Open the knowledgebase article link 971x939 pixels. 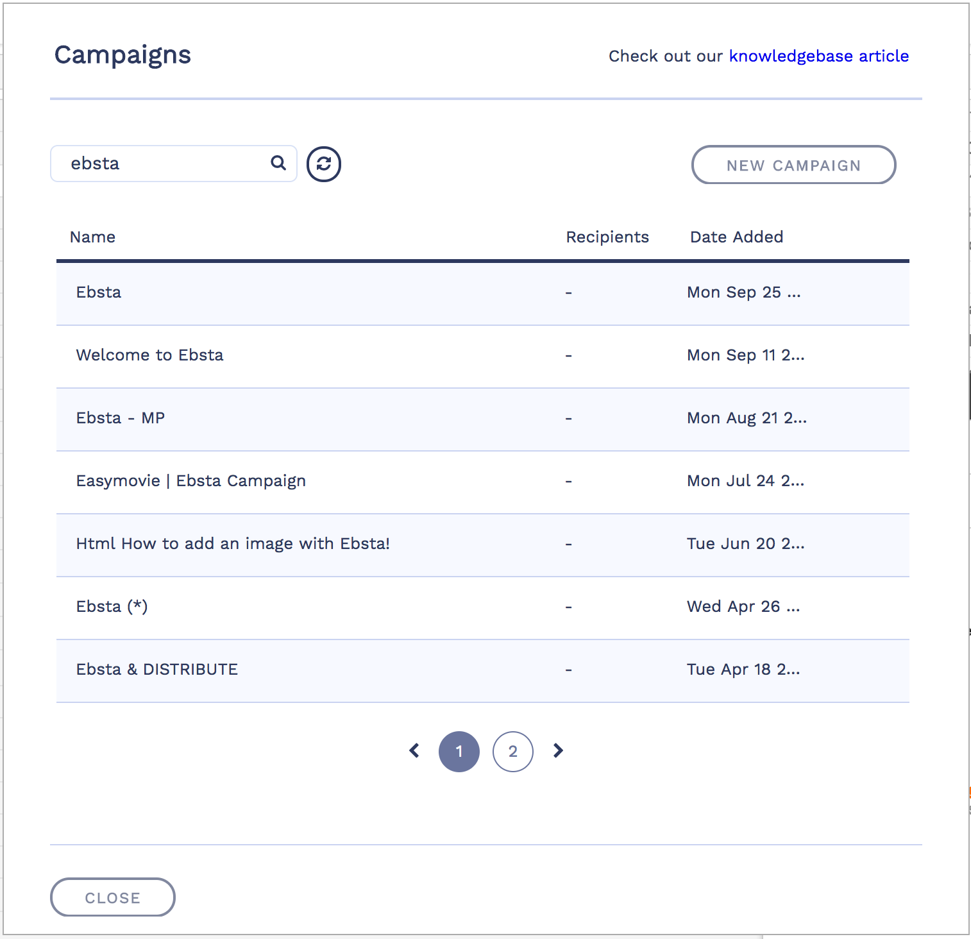pyautogui.click(x=818, y=56)
